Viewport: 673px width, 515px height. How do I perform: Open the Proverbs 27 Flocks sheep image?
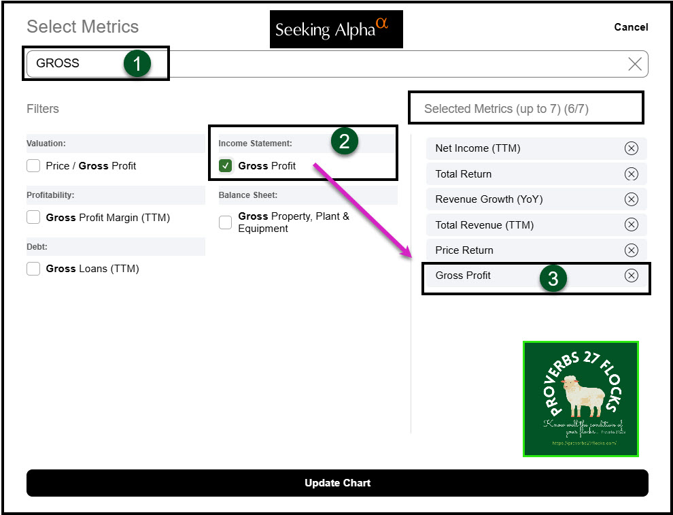[x=581, y=399]
